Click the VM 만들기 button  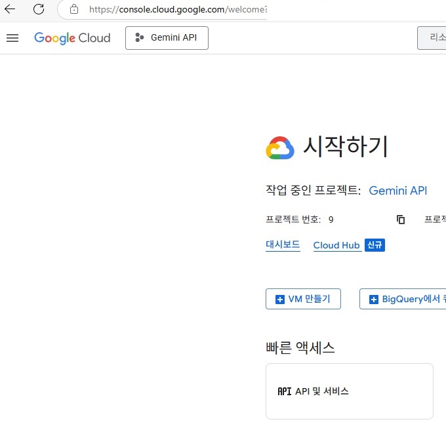click(x=303, y=299)
